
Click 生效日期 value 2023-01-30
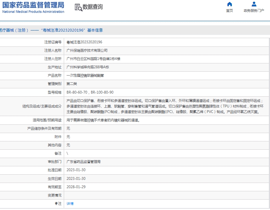(76, 178)
